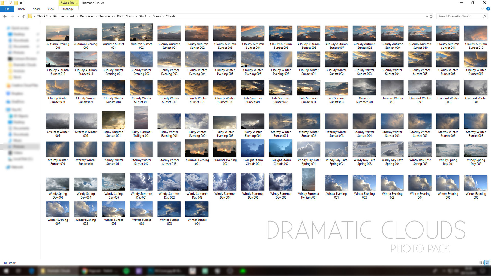Click the Windy Spring Day 003 filename

[58, 196]
